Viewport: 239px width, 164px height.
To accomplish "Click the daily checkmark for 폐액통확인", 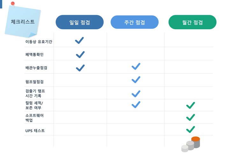I will coord(80,55).
